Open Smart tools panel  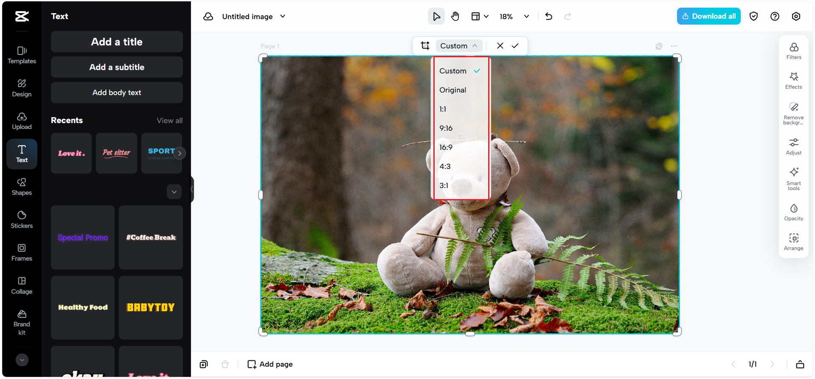click(x=794, y=179)
